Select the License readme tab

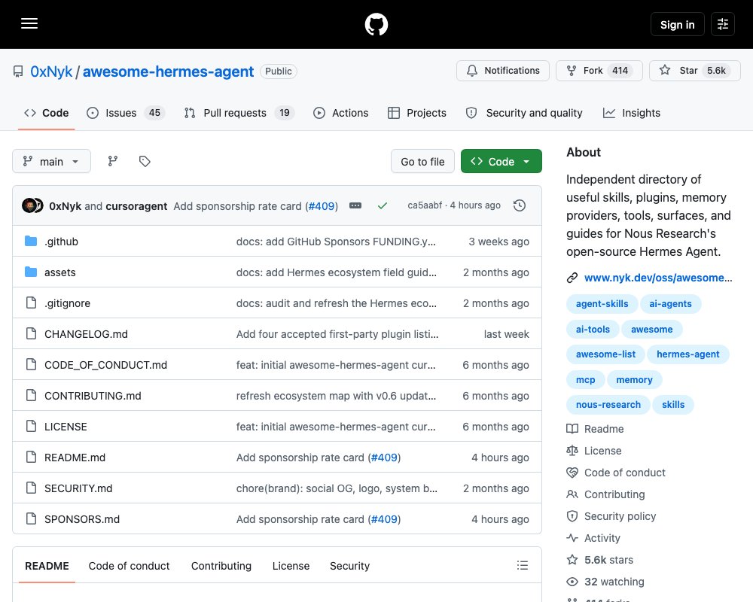(x=291, y=566)
